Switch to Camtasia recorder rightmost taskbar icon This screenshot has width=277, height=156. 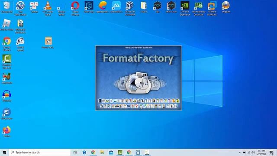(147, 152)
